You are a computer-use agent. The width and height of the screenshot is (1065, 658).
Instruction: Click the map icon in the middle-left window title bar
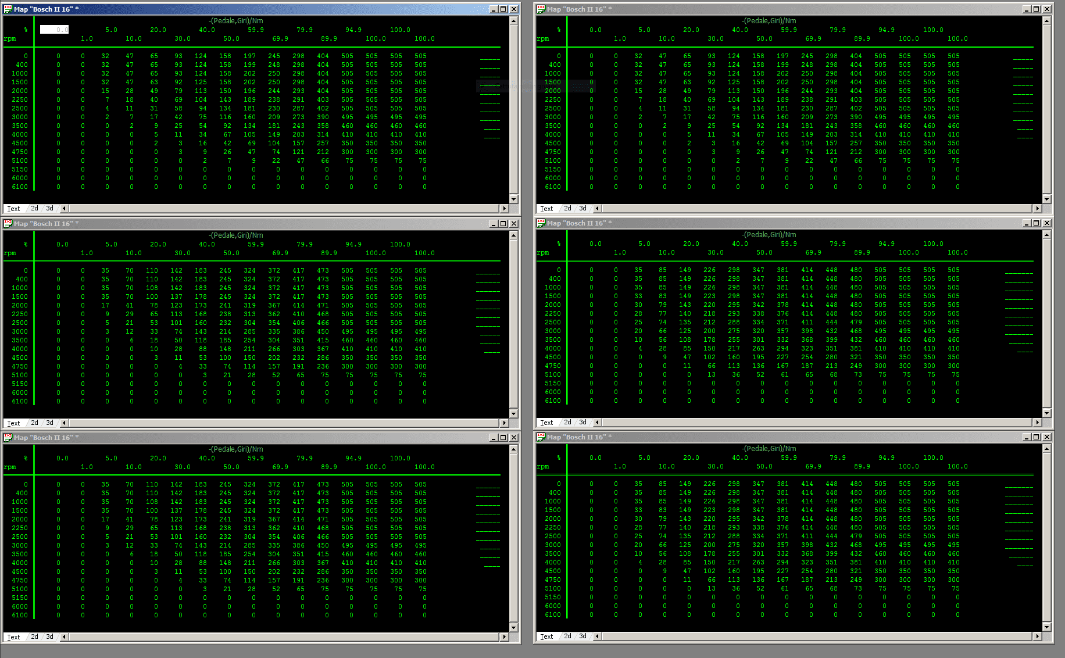(8, 224)
